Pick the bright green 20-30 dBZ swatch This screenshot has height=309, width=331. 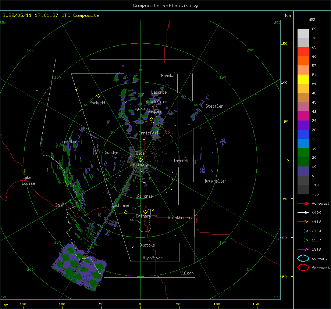click(x=303, y=152)
